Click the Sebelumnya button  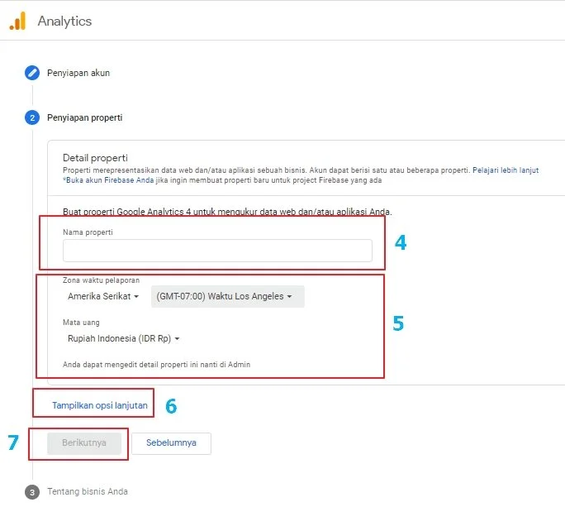click(x=171, y=442)
